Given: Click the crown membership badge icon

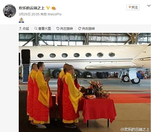Looking at the screenshot, I should point(54,8).
